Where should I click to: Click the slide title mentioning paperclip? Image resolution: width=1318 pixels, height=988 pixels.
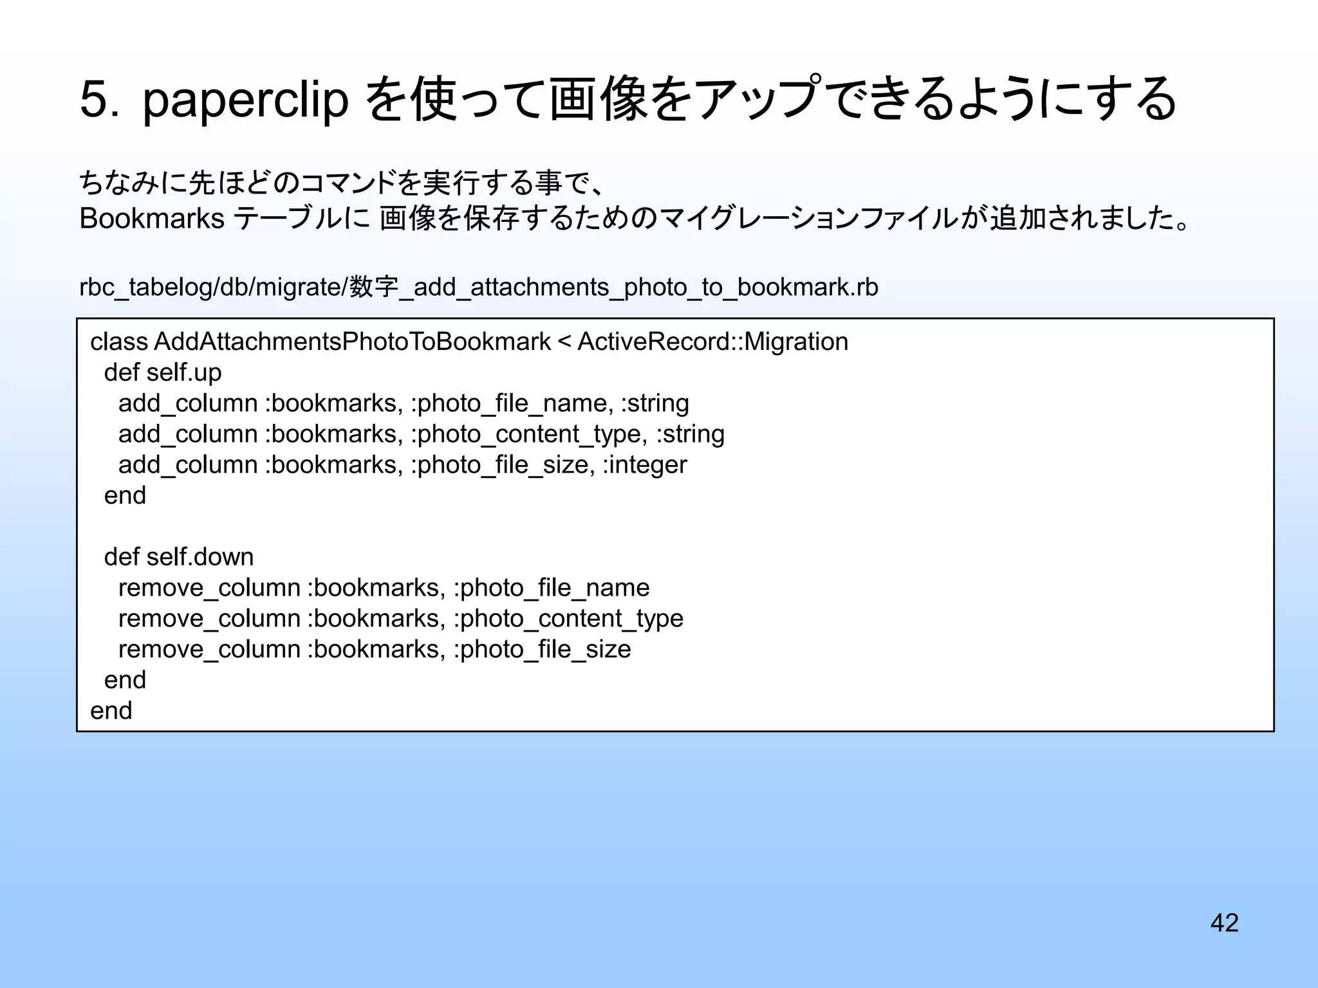pyautogui.click(x=628, y=99)
